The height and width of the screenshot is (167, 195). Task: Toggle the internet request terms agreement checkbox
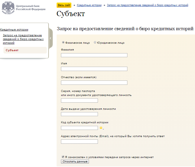click(x=63, y=157)
